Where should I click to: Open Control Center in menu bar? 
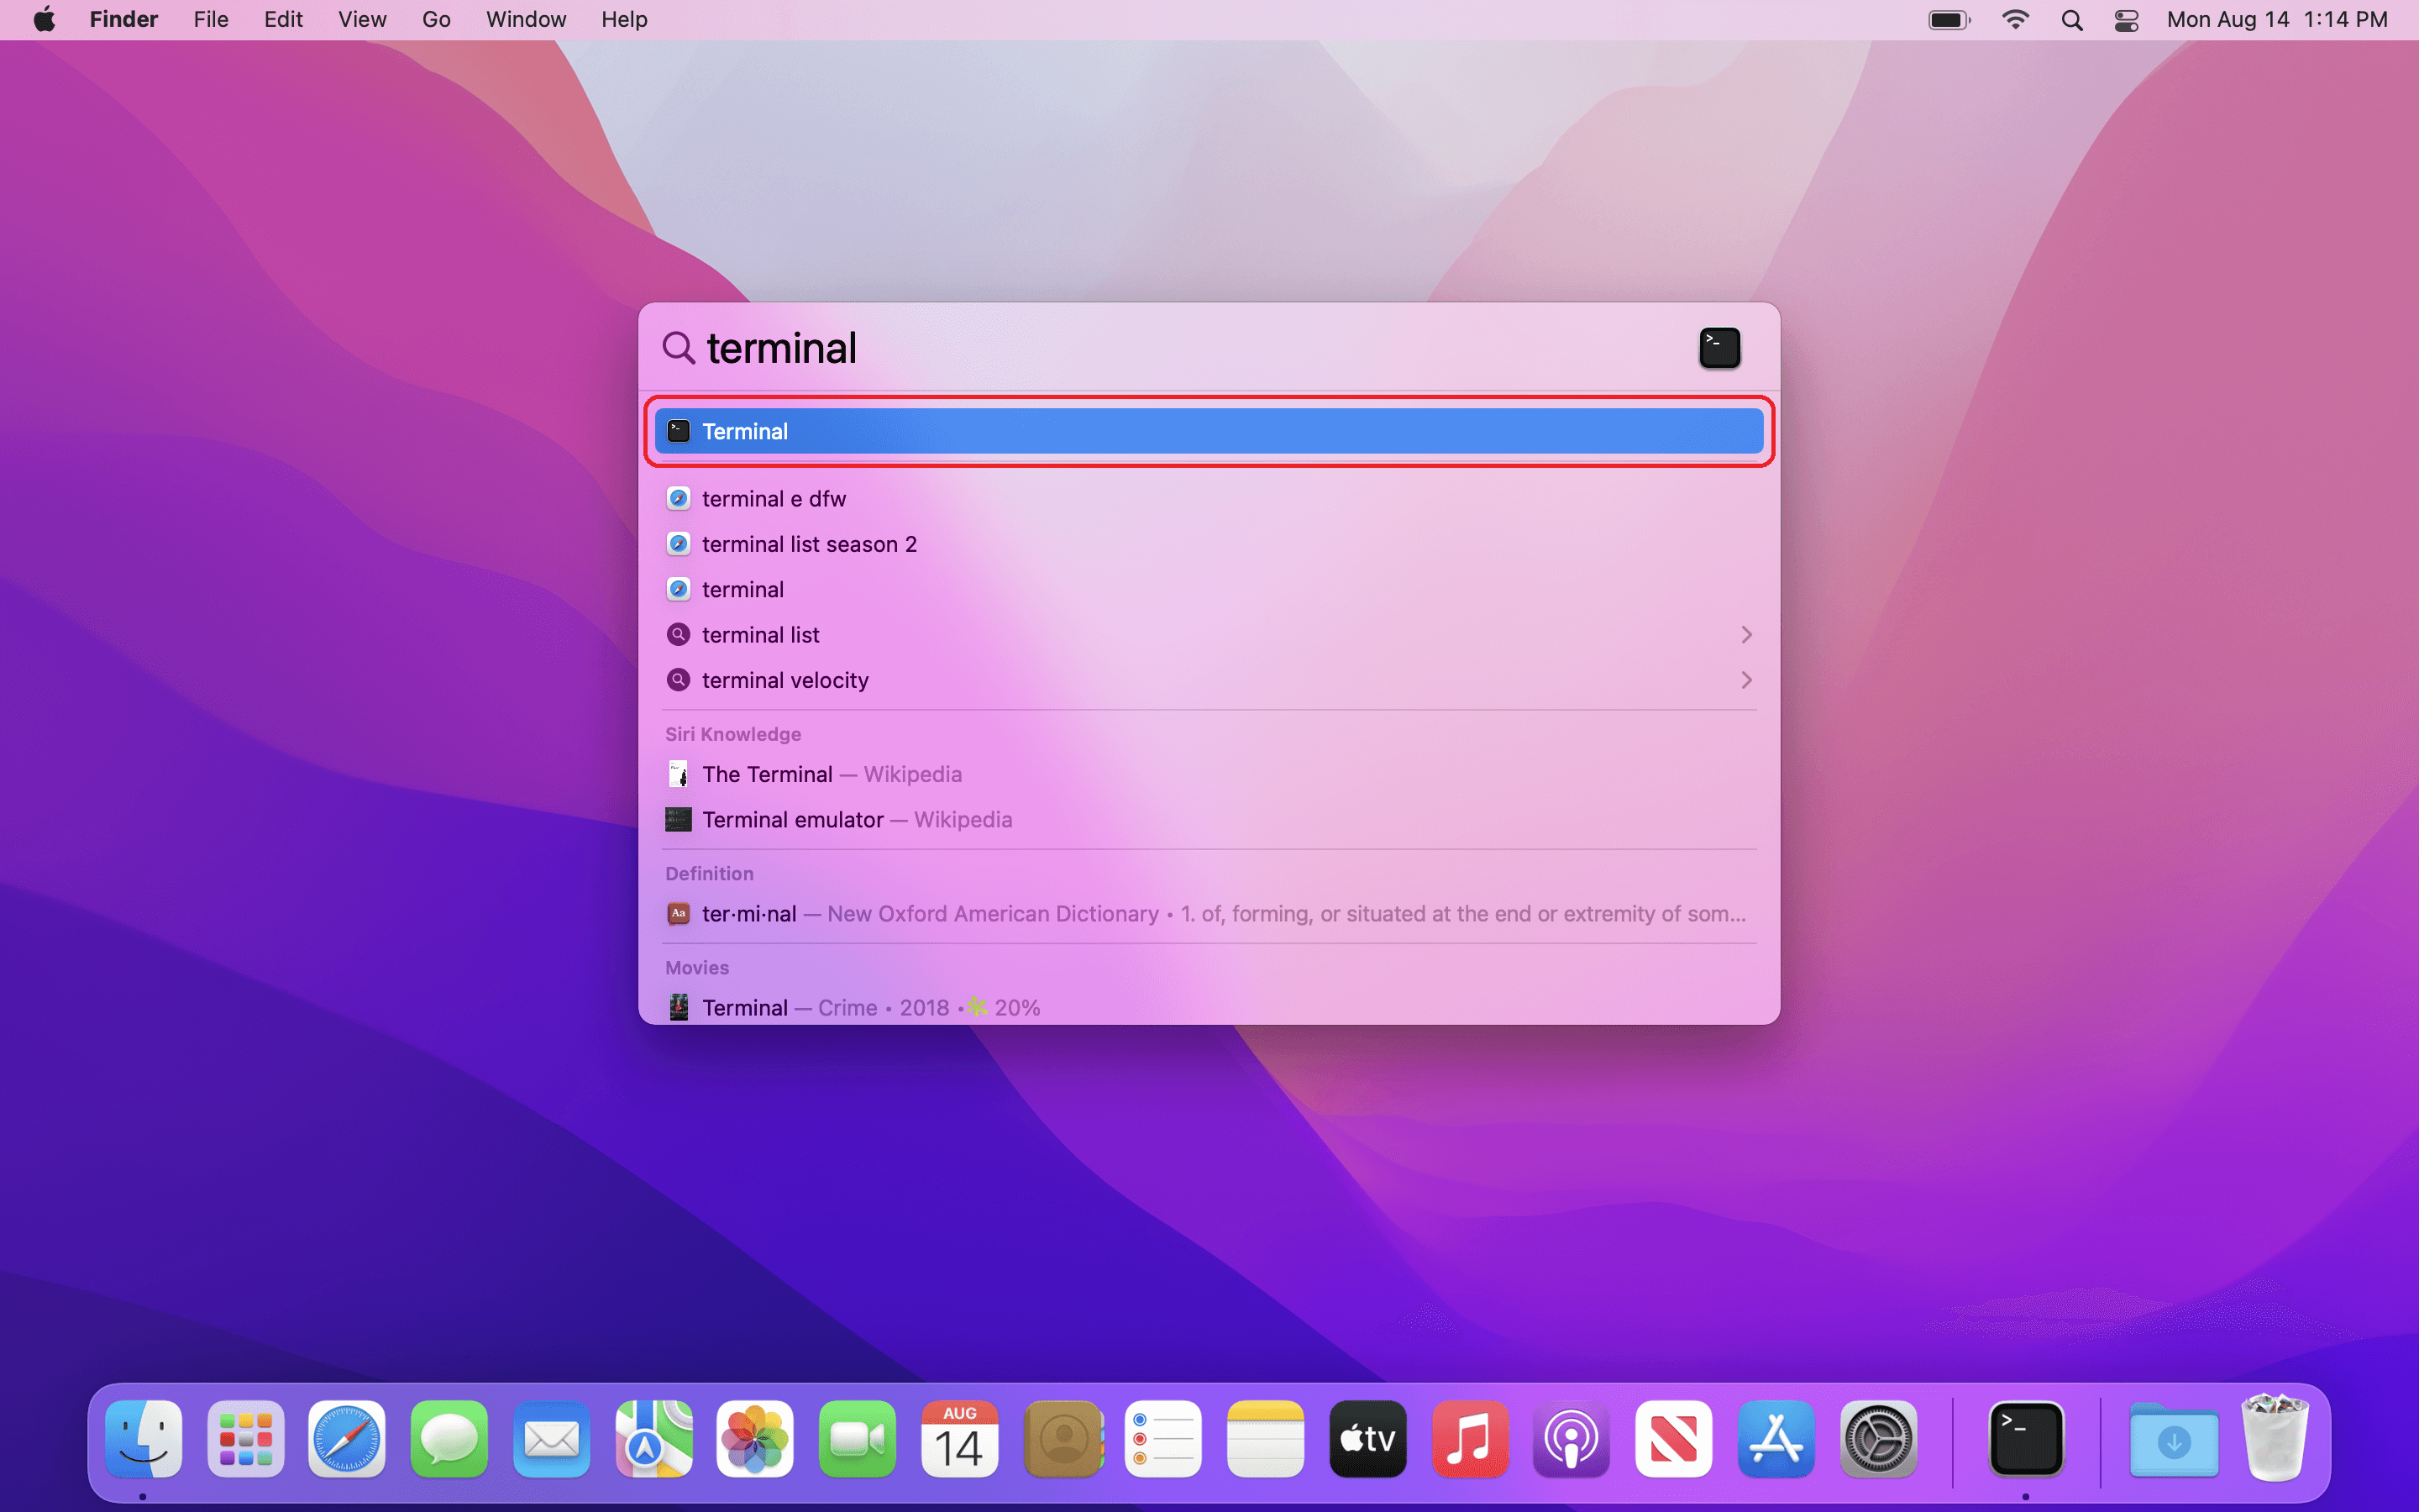point(2126,20)
